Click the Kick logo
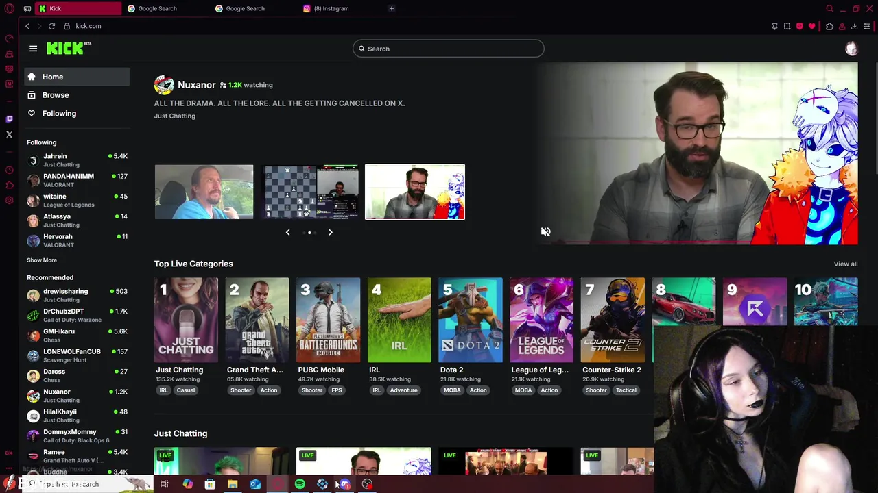Viewport: 878px width, 493px height. point(69,48)
